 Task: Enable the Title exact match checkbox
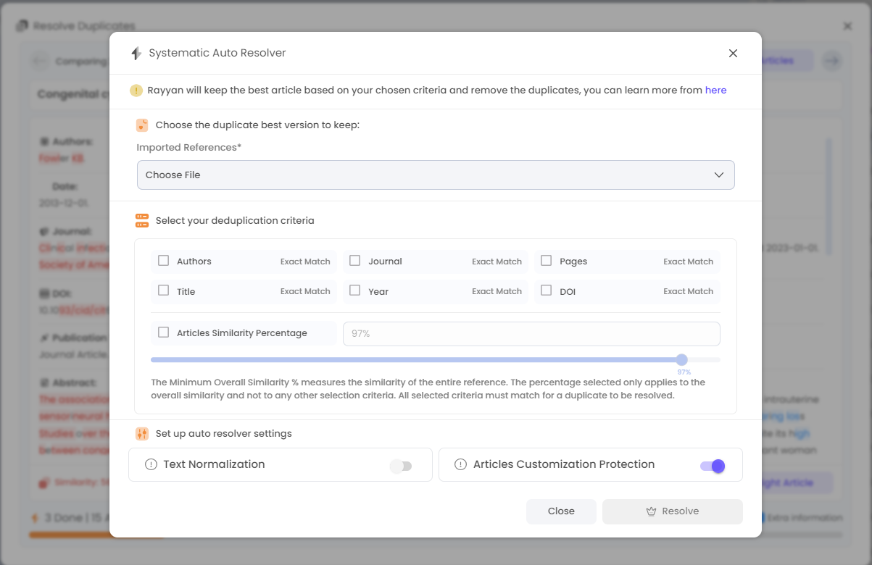click(164, 290)
